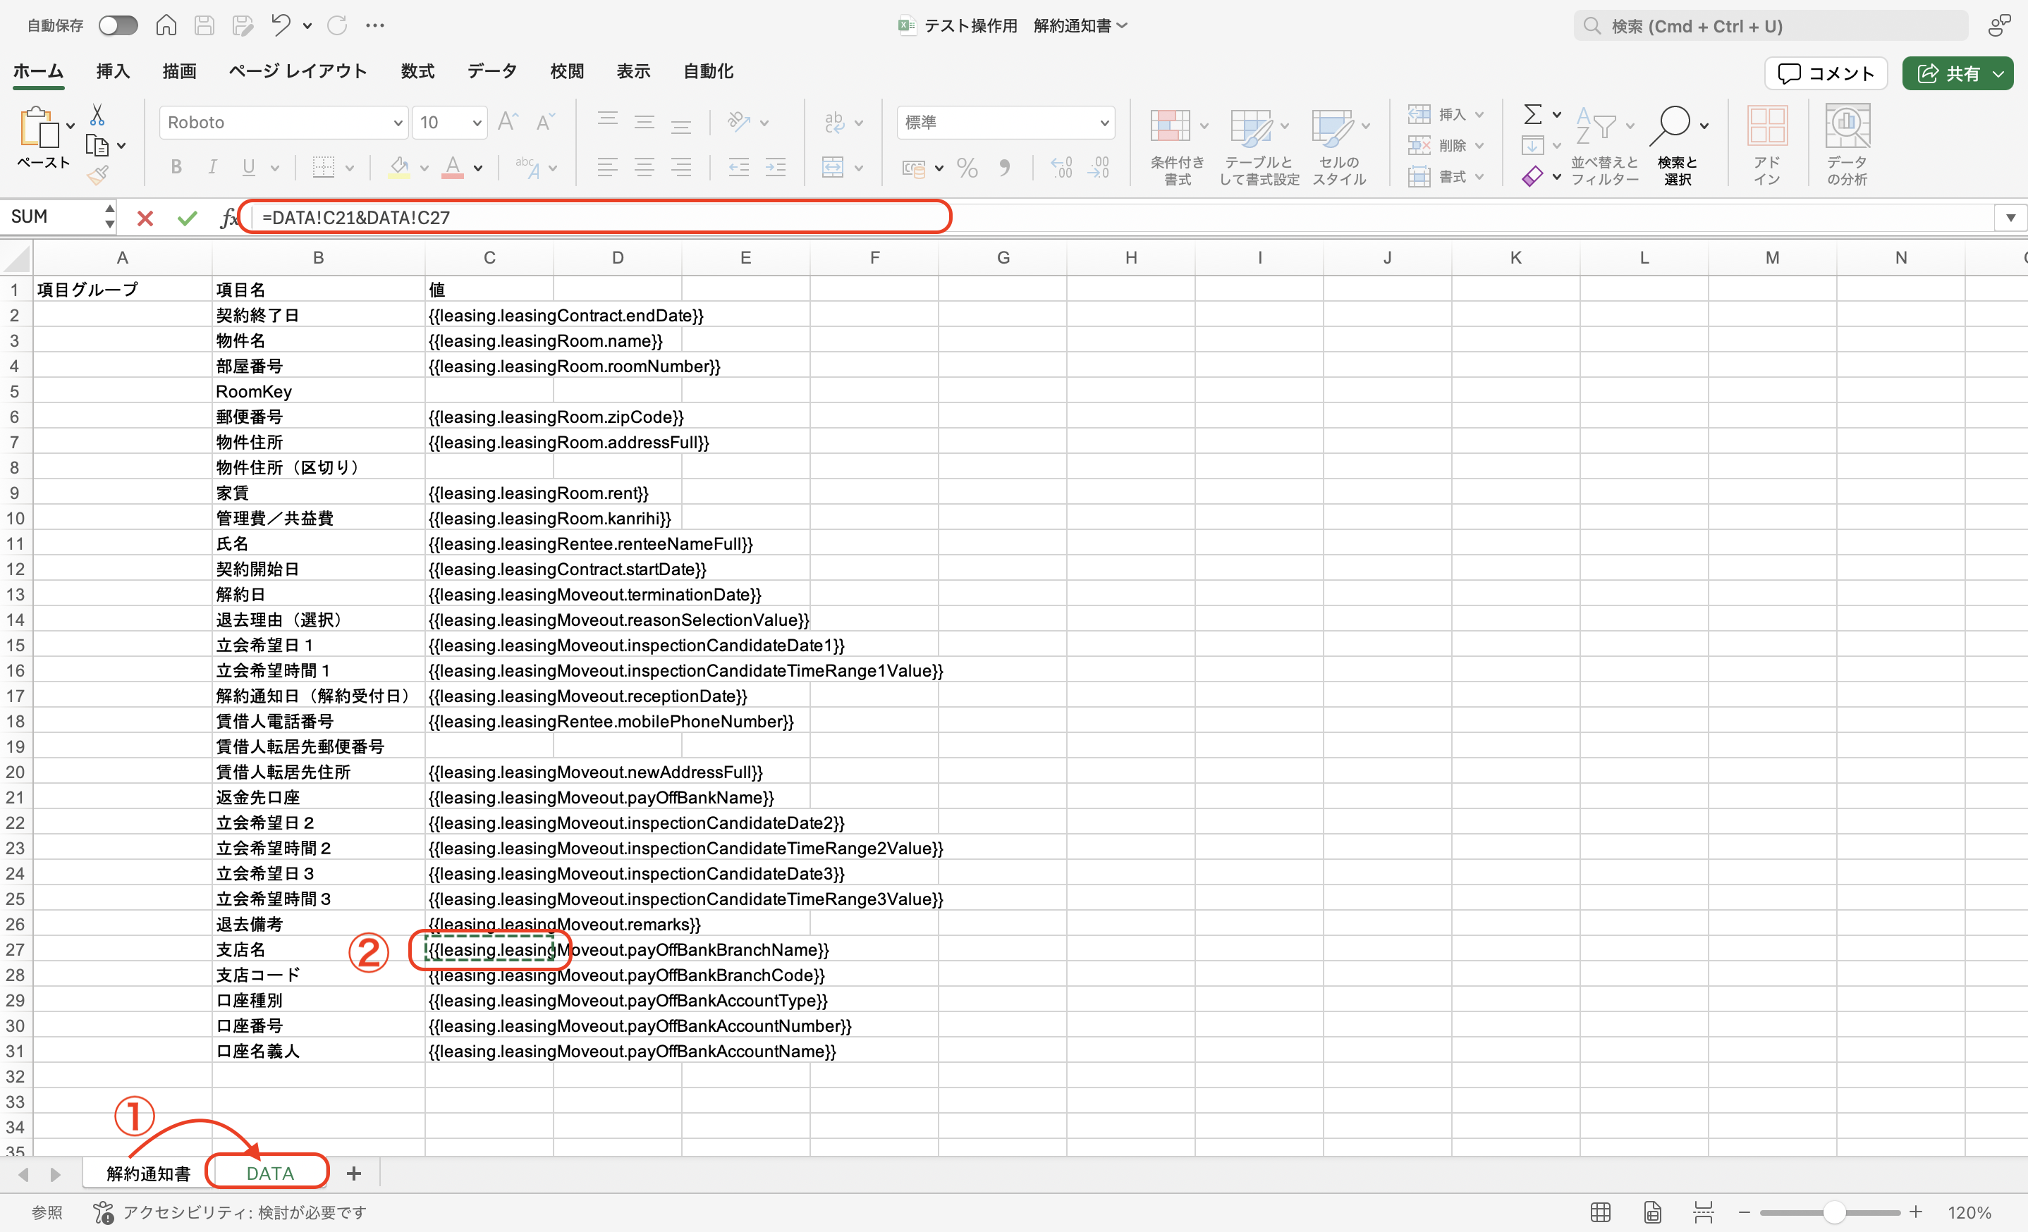Open the more options ellipsis in title bar
This screenshot has width=2028, height=1232.
[x=375, y=25]
